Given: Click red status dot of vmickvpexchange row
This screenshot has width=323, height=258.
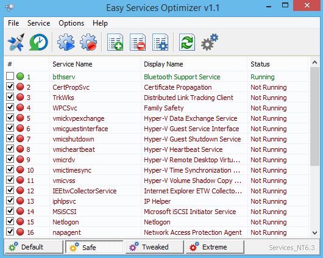Looking at the screenshot, I should coord(20,118).
